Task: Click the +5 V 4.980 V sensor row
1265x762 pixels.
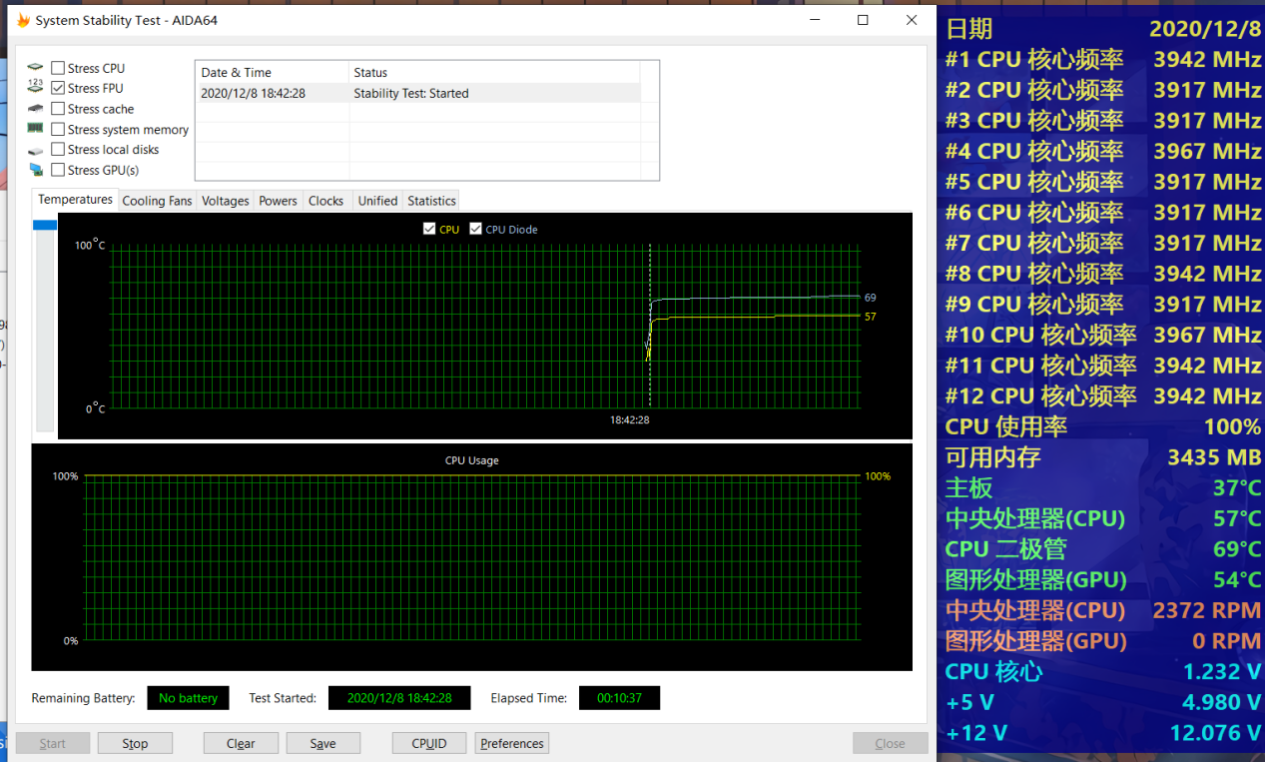Action: 1103,702
